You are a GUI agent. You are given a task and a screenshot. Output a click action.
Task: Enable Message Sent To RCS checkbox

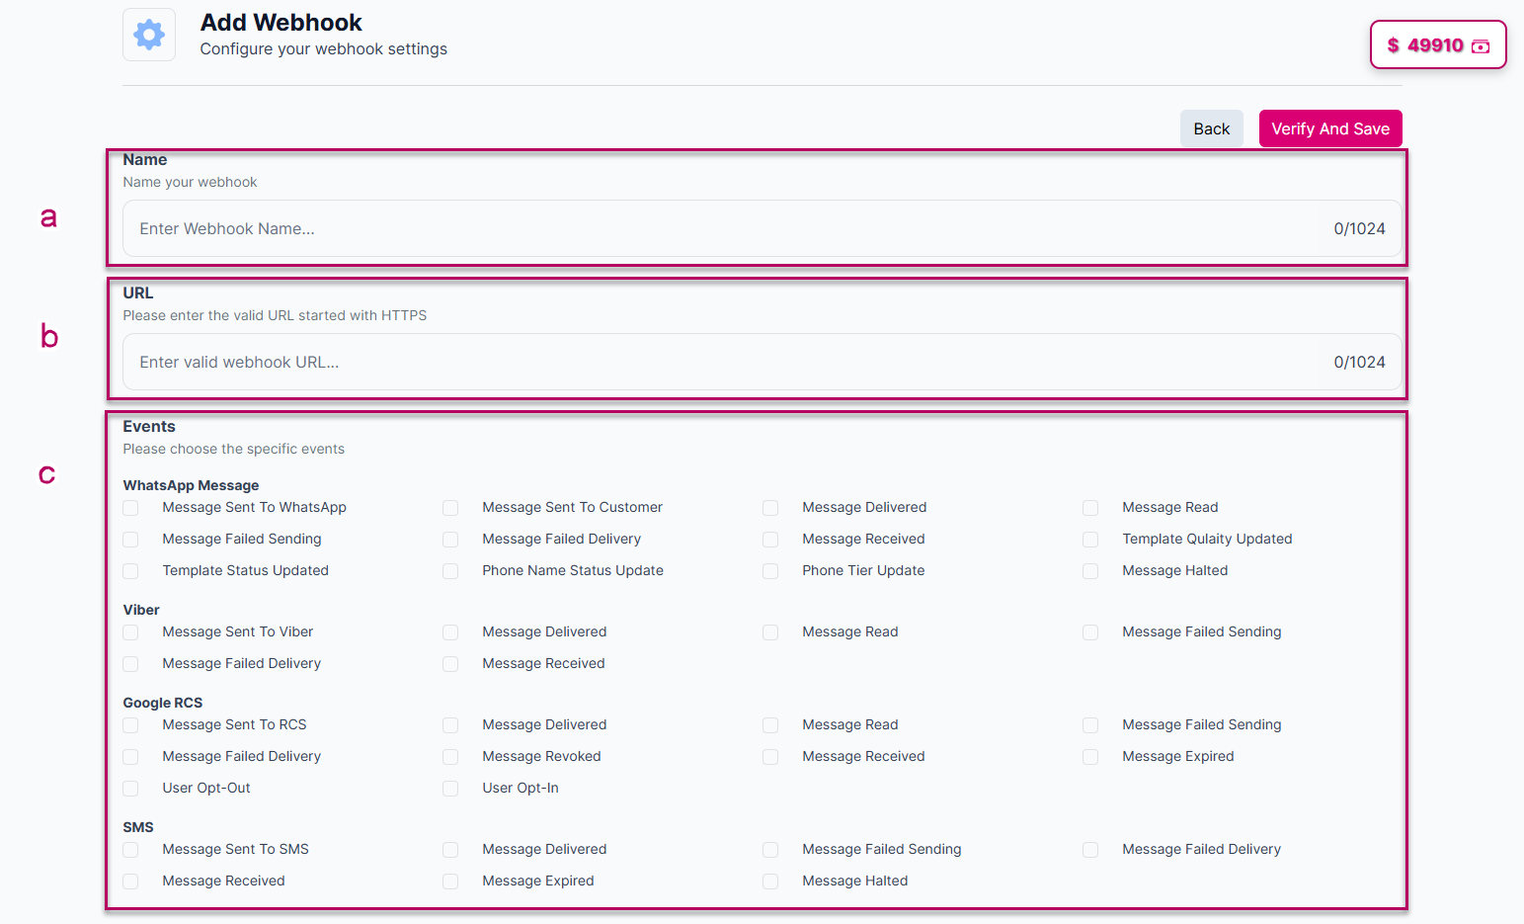click(x=130, y=725)
